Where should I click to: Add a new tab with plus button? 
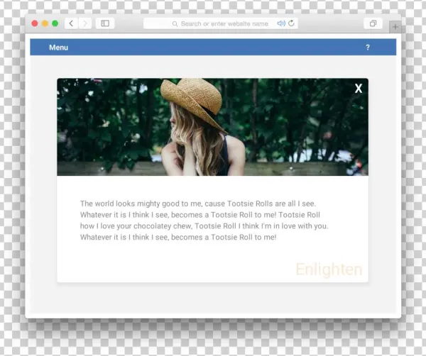pyautogui.click(x=395, y=27)
